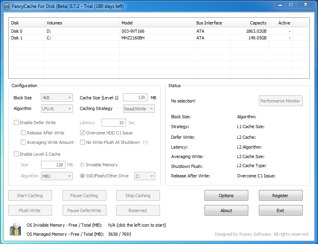Toggle the Enable Level-2 Cache checkbox

(17, 154)
